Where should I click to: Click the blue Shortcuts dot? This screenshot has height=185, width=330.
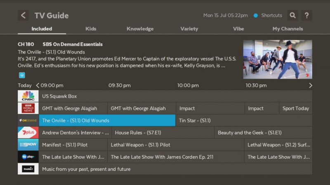click(256, 15)
